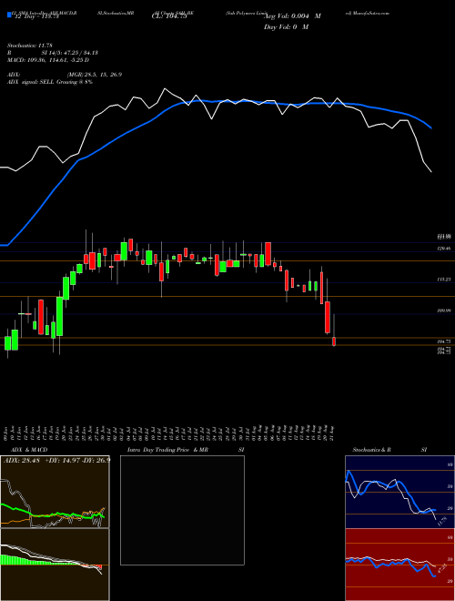Click the red RSI indicator panel
Viewport: 455px width, 601px height.
pyautogui.click(x=399, y=565)
